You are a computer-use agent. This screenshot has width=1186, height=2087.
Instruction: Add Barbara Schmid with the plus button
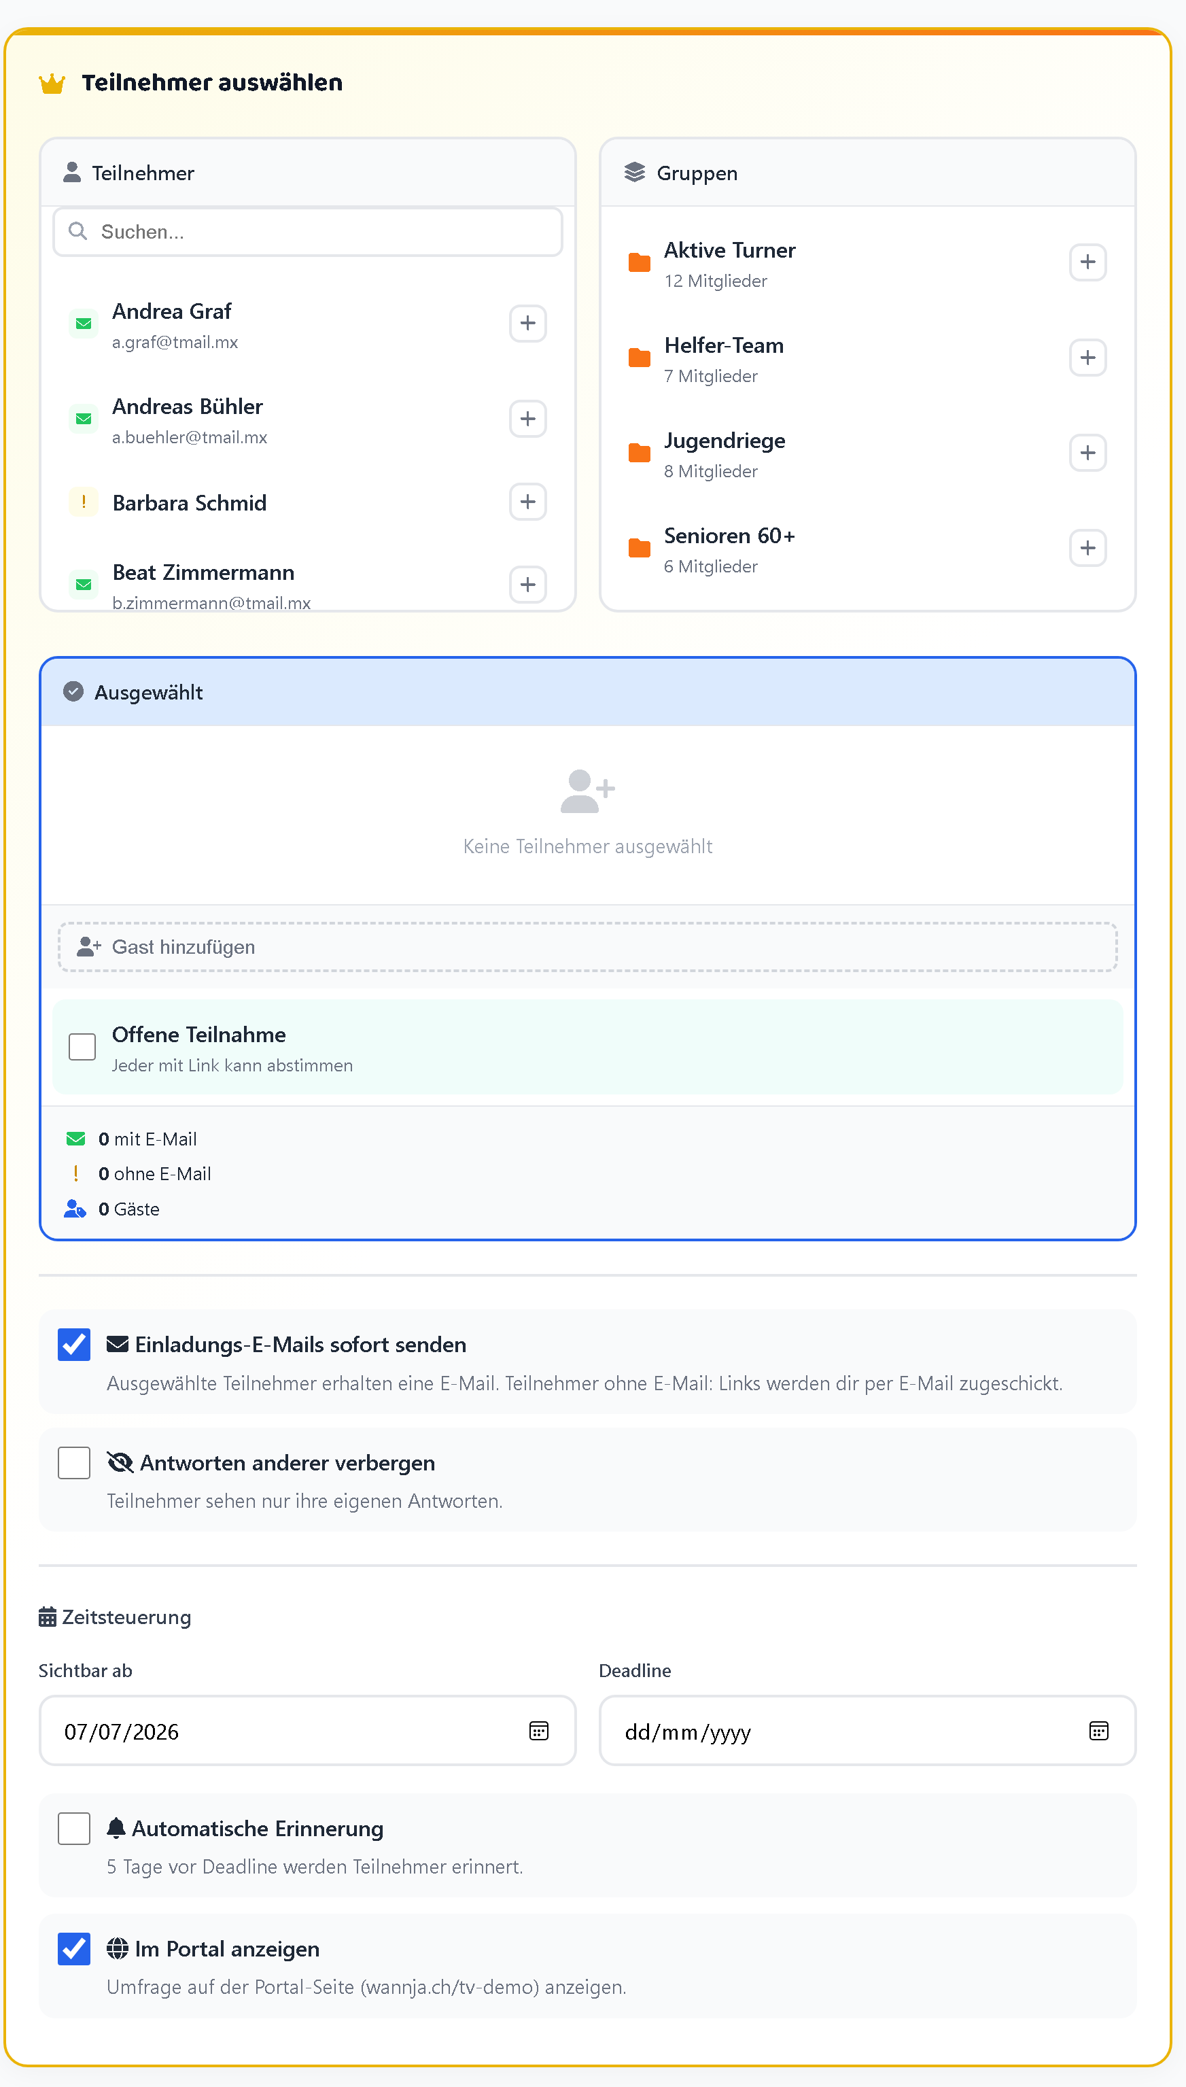coord(528,502)
